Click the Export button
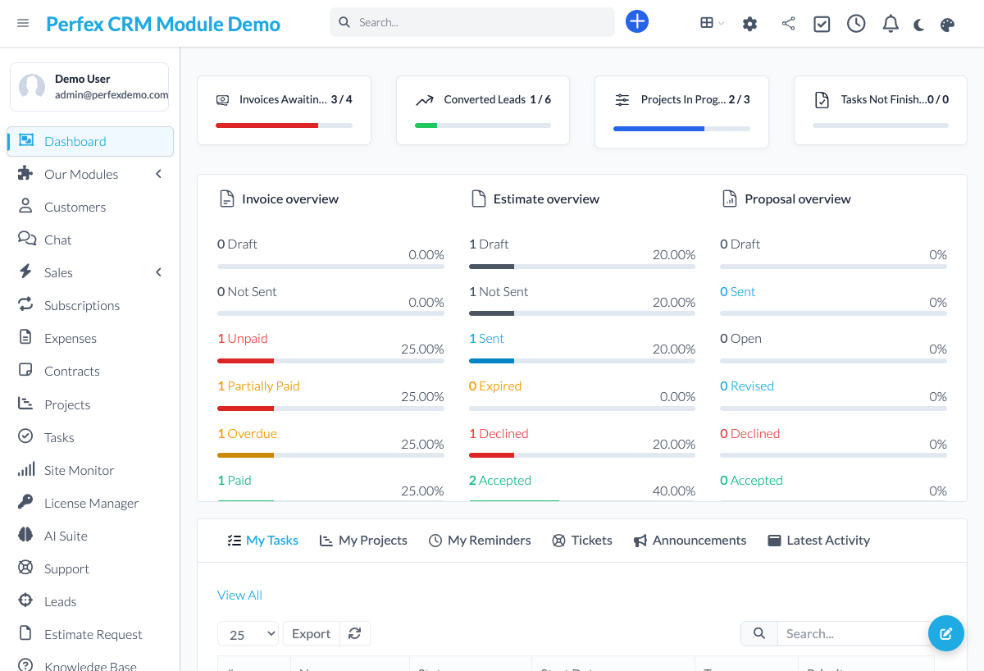 coord(311,633)
